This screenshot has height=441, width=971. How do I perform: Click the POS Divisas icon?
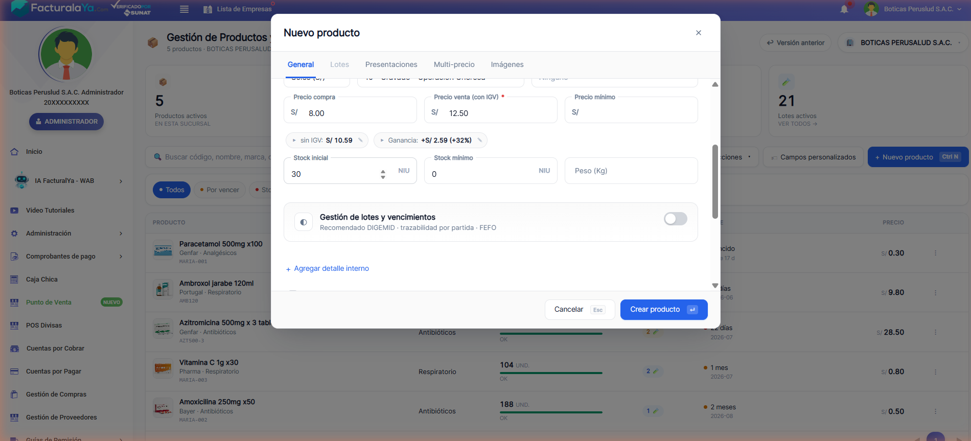click(x=14, y=326)
